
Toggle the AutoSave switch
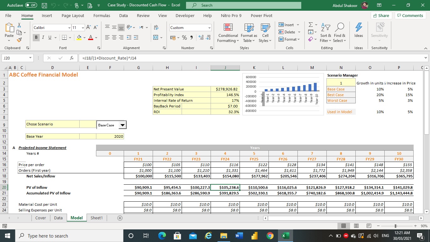31,5
